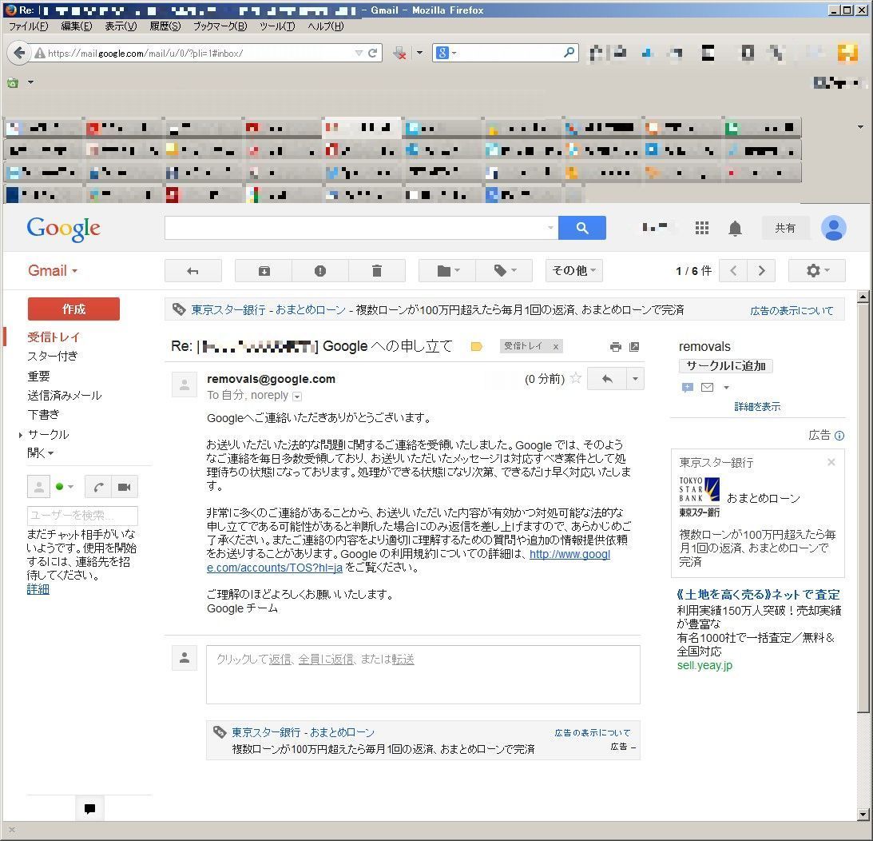
Task: Reply using the arrow beside the timestamp
Action: point(607,379)
